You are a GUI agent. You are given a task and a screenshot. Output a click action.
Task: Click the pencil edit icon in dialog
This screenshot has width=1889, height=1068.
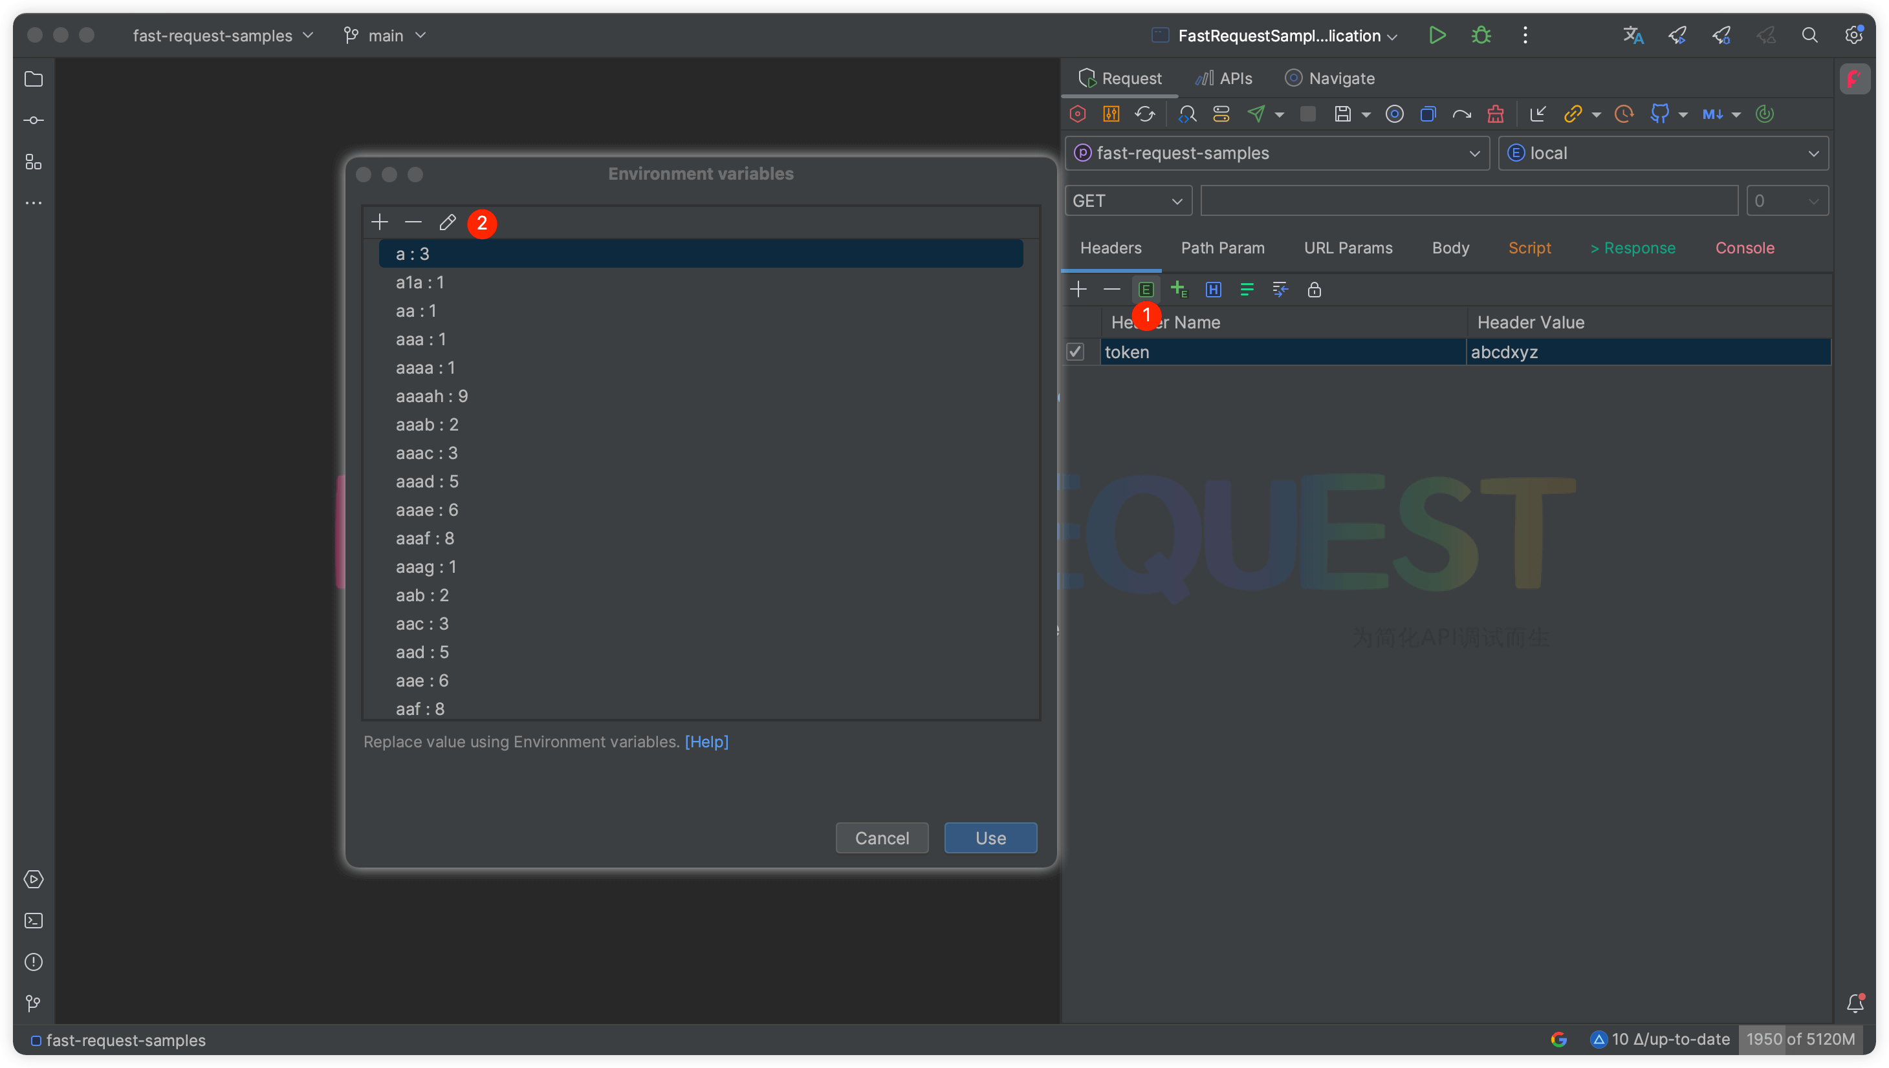(x=447, y=222)
